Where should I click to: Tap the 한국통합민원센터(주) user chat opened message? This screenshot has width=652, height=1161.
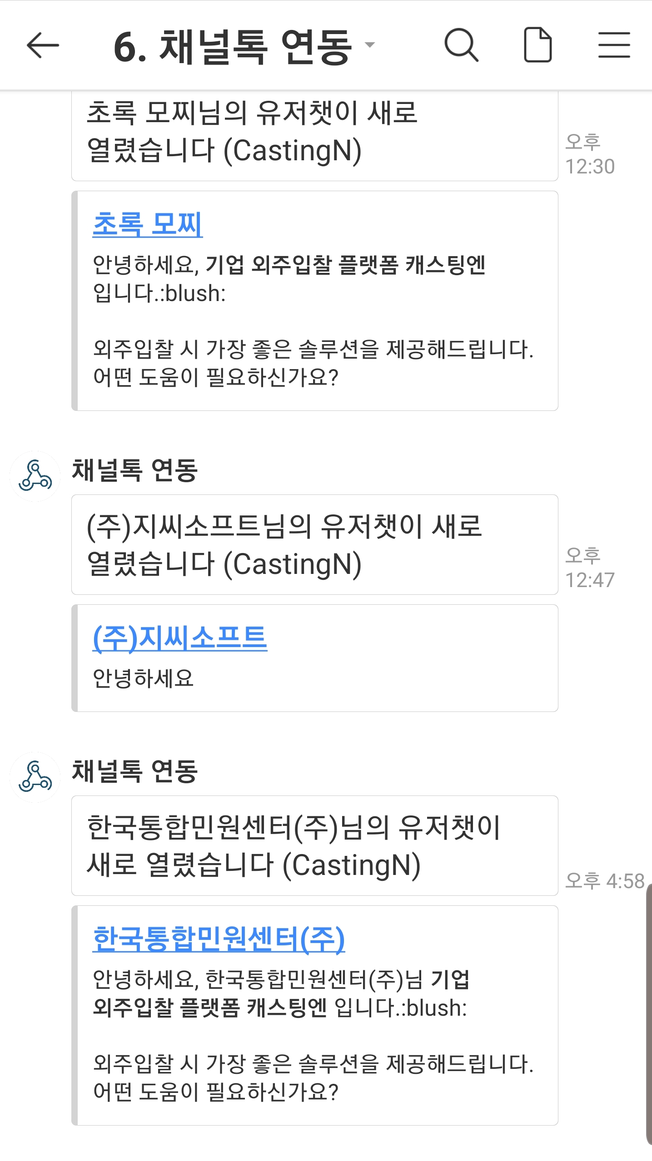click(x=314, y=845)
